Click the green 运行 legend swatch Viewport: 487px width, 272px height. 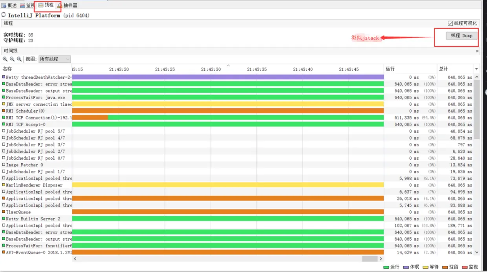point(386,267)
